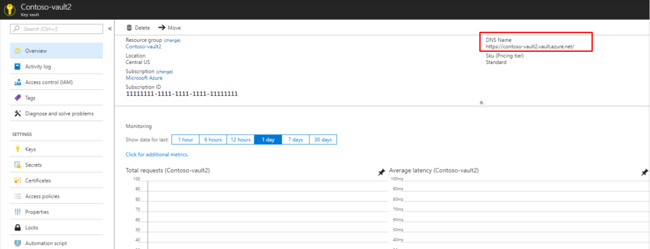Open Diagnose and solve problems
The image size is (650, 249).
click(56, 113)
